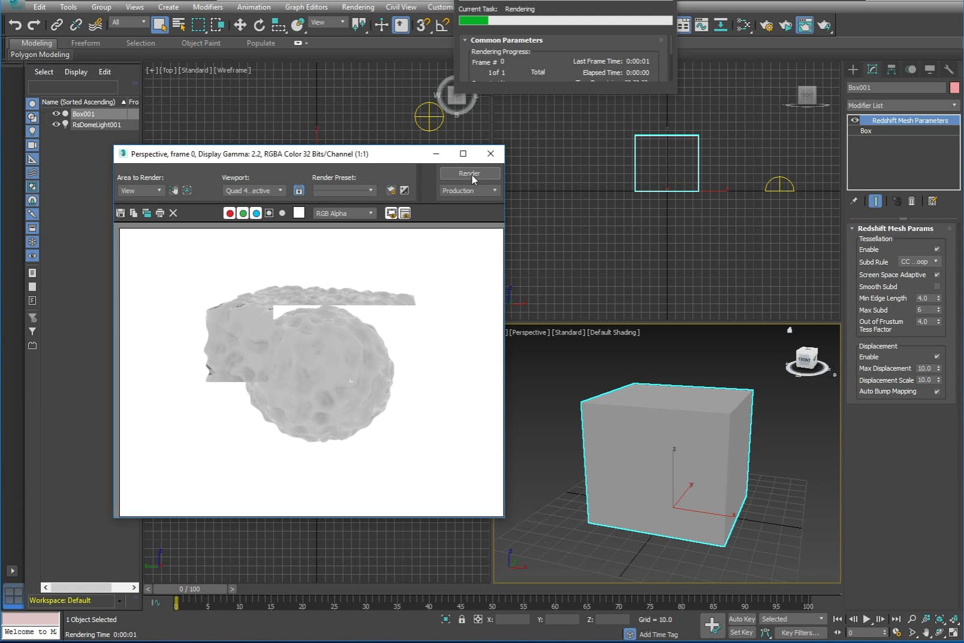Viewport: 964px width, 643px height.
Task: Switch to the Freeform tab in the ribbon
Action: point(85,43)
